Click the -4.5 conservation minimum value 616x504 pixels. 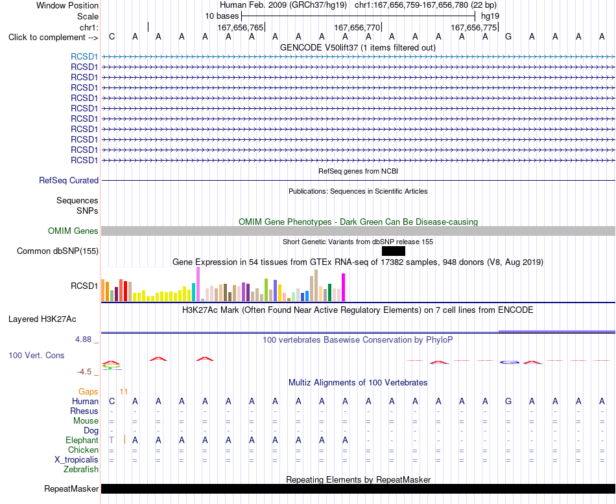point(84,372)
